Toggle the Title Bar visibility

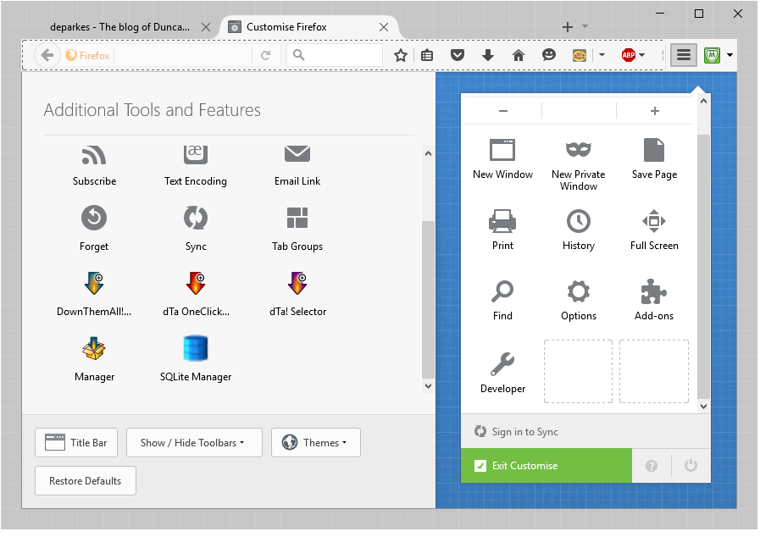click(x=75, y=442)
